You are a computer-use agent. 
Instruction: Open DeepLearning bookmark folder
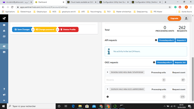tap(141, 12)
